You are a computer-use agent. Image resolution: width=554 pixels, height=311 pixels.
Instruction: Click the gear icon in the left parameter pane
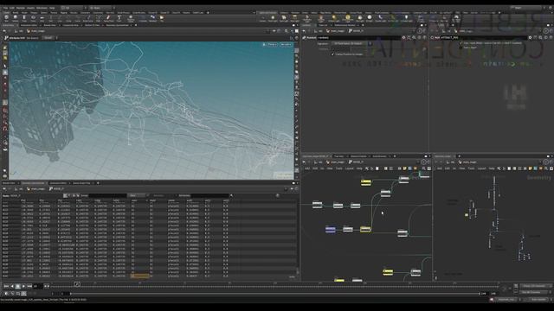[404, 37]
